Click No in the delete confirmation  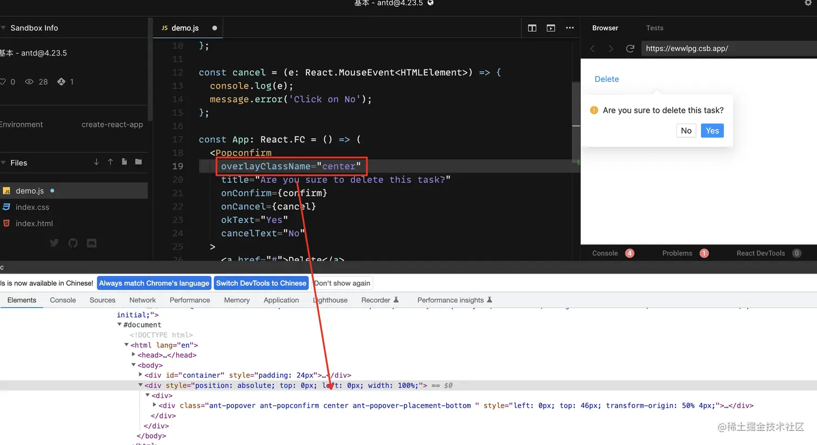(686, 131)
